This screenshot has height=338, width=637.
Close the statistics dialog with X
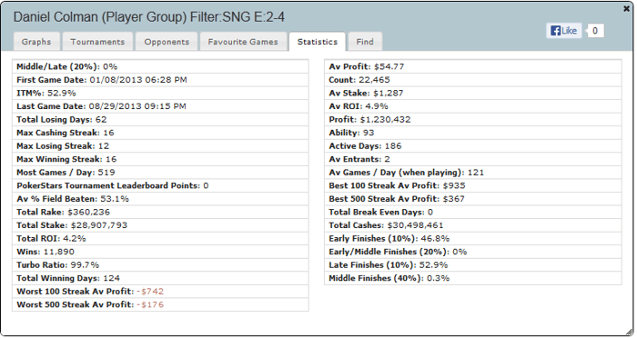coord(626,8)
